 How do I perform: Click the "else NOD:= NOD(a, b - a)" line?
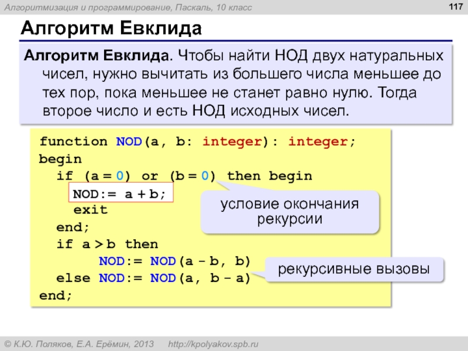pos(153,278)
